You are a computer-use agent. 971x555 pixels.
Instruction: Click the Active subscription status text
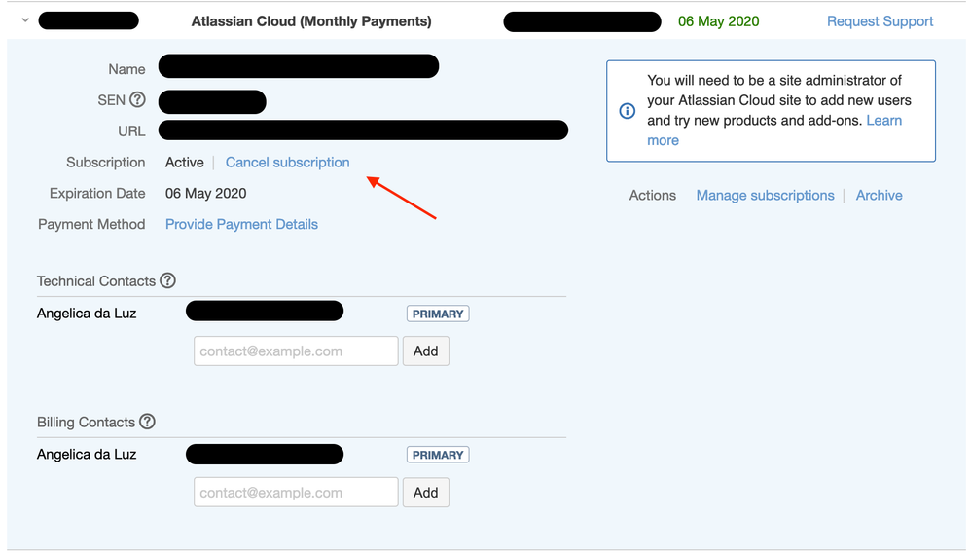(185, 163)
